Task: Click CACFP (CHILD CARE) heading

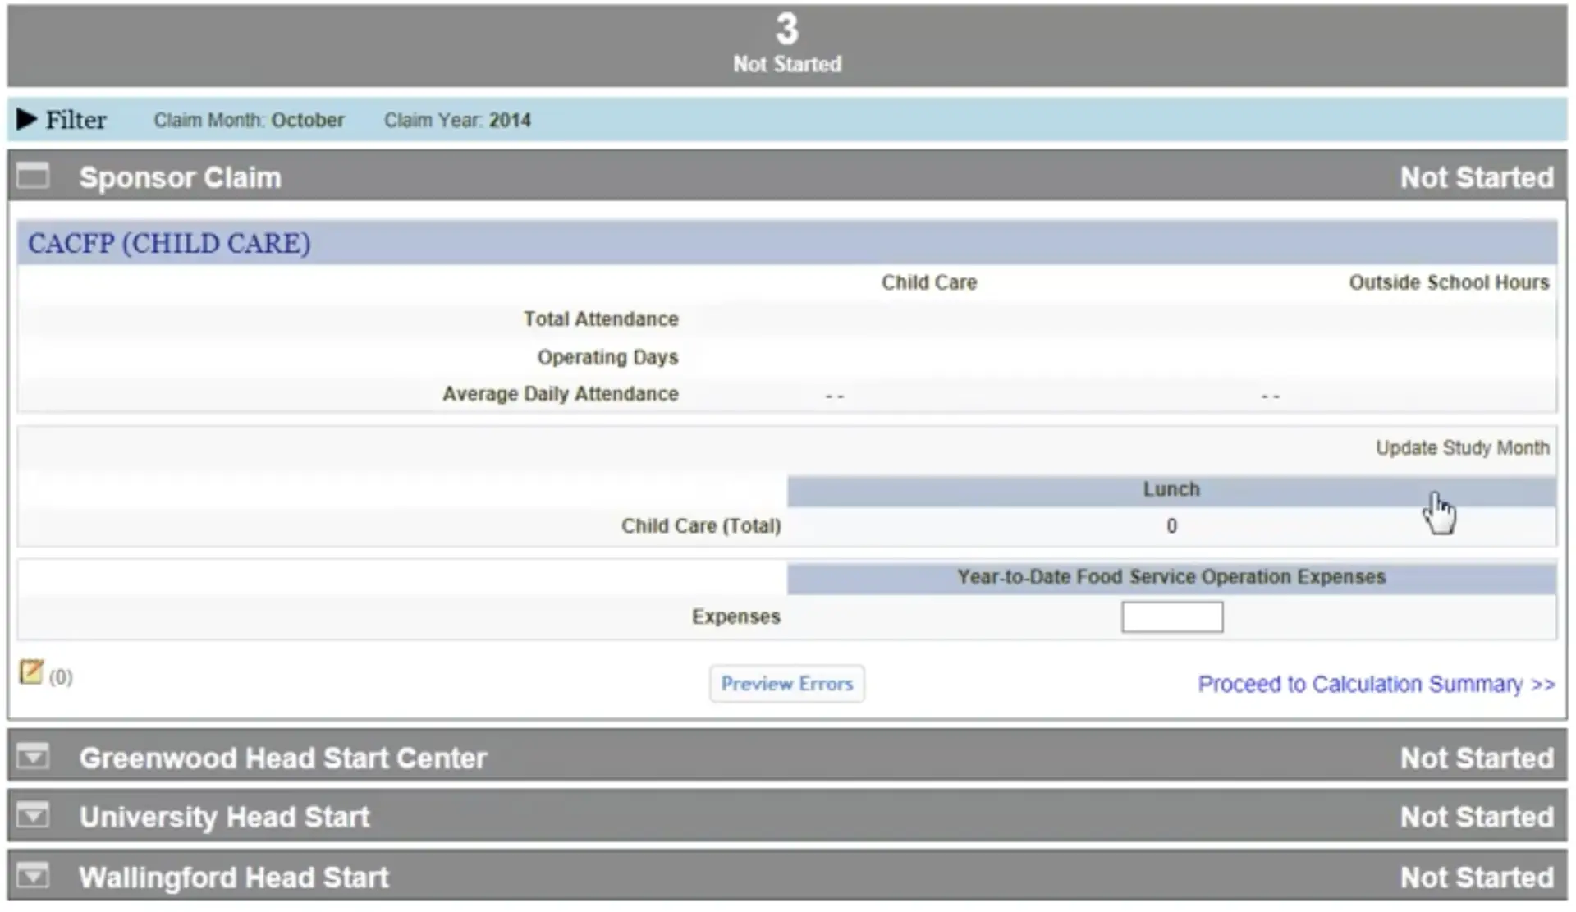Action: point(169,244)
